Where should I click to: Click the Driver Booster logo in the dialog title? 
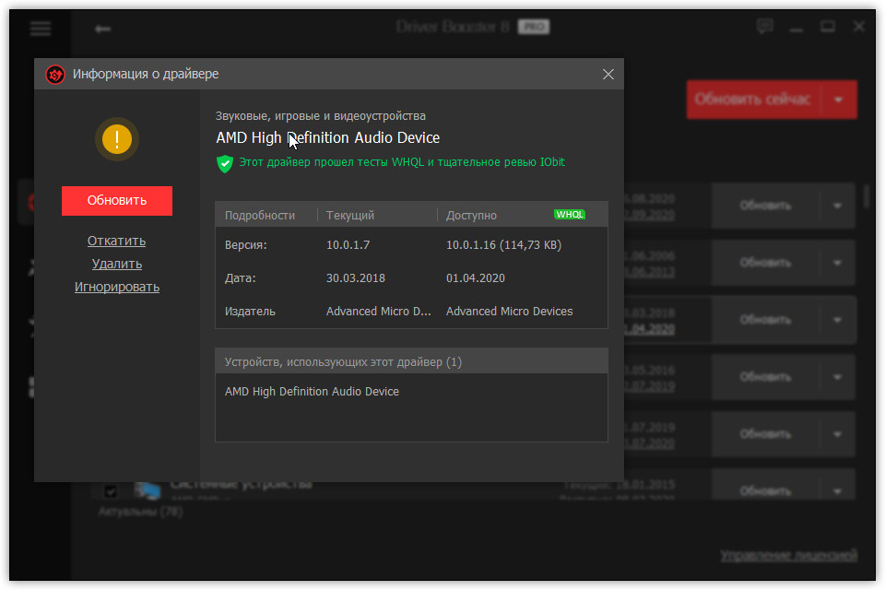pos(55,74)
